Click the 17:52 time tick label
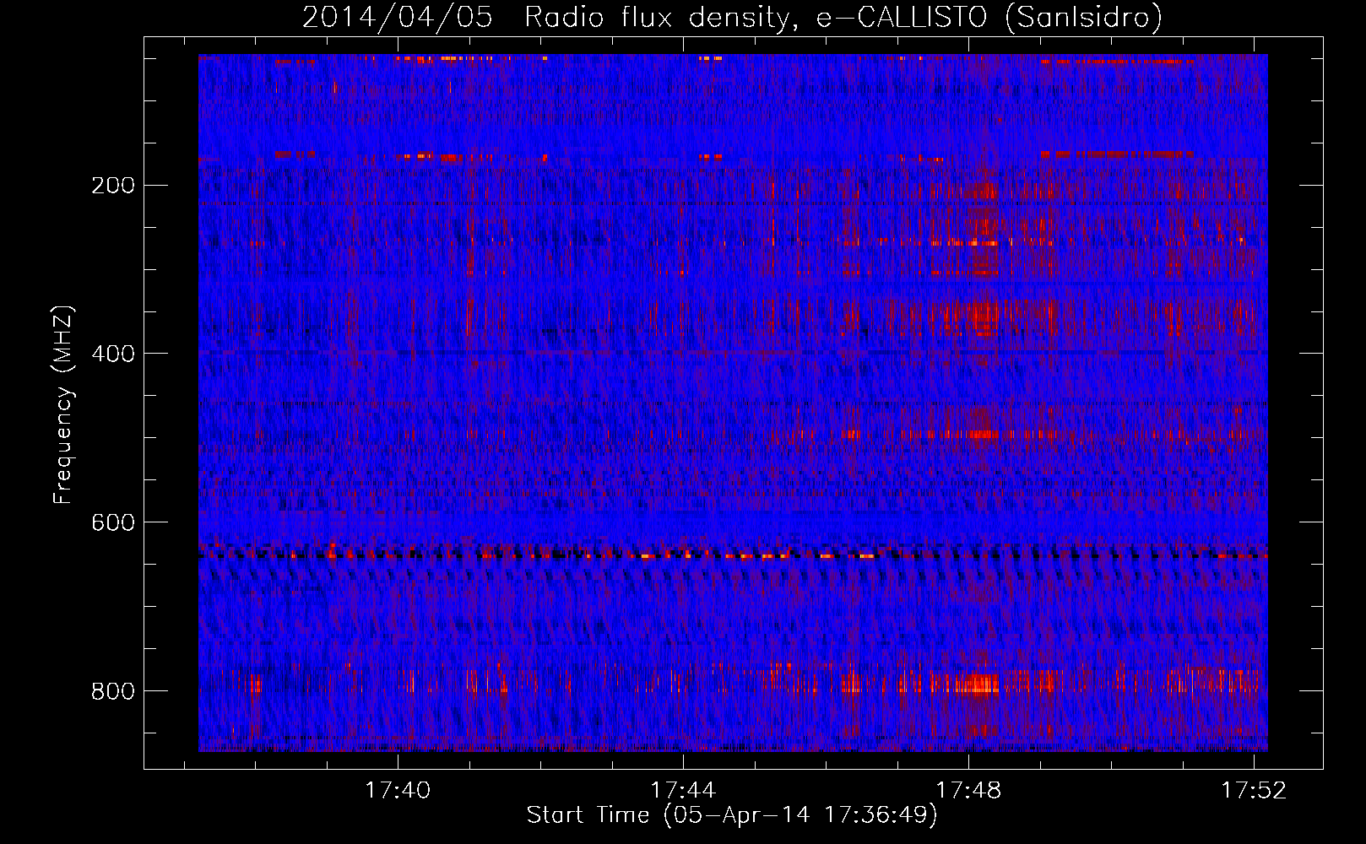Image resolution: width=1366 pixels, height=844 pixels. pos(1254,790)
